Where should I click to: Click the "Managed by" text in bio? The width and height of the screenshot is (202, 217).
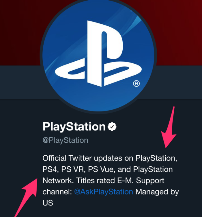coord(157,192)
